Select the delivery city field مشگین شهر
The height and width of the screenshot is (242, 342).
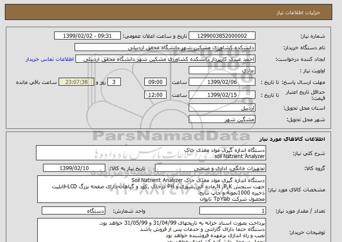pos(222,119)
